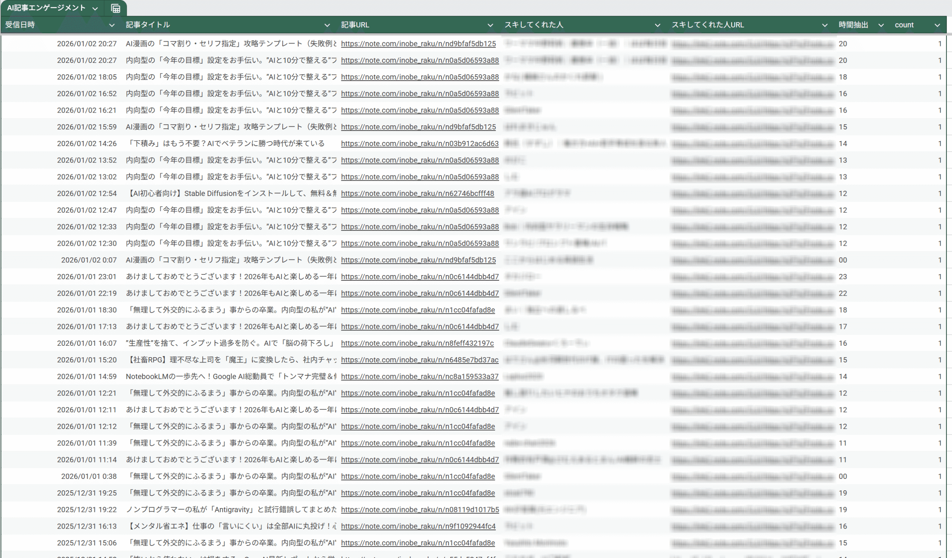Expand the スキしてくれた人 column dropdown

pyautogui.click(x=658, y=25)
